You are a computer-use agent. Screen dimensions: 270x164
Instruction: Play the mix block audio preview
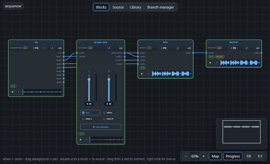[x=142, y=74]
